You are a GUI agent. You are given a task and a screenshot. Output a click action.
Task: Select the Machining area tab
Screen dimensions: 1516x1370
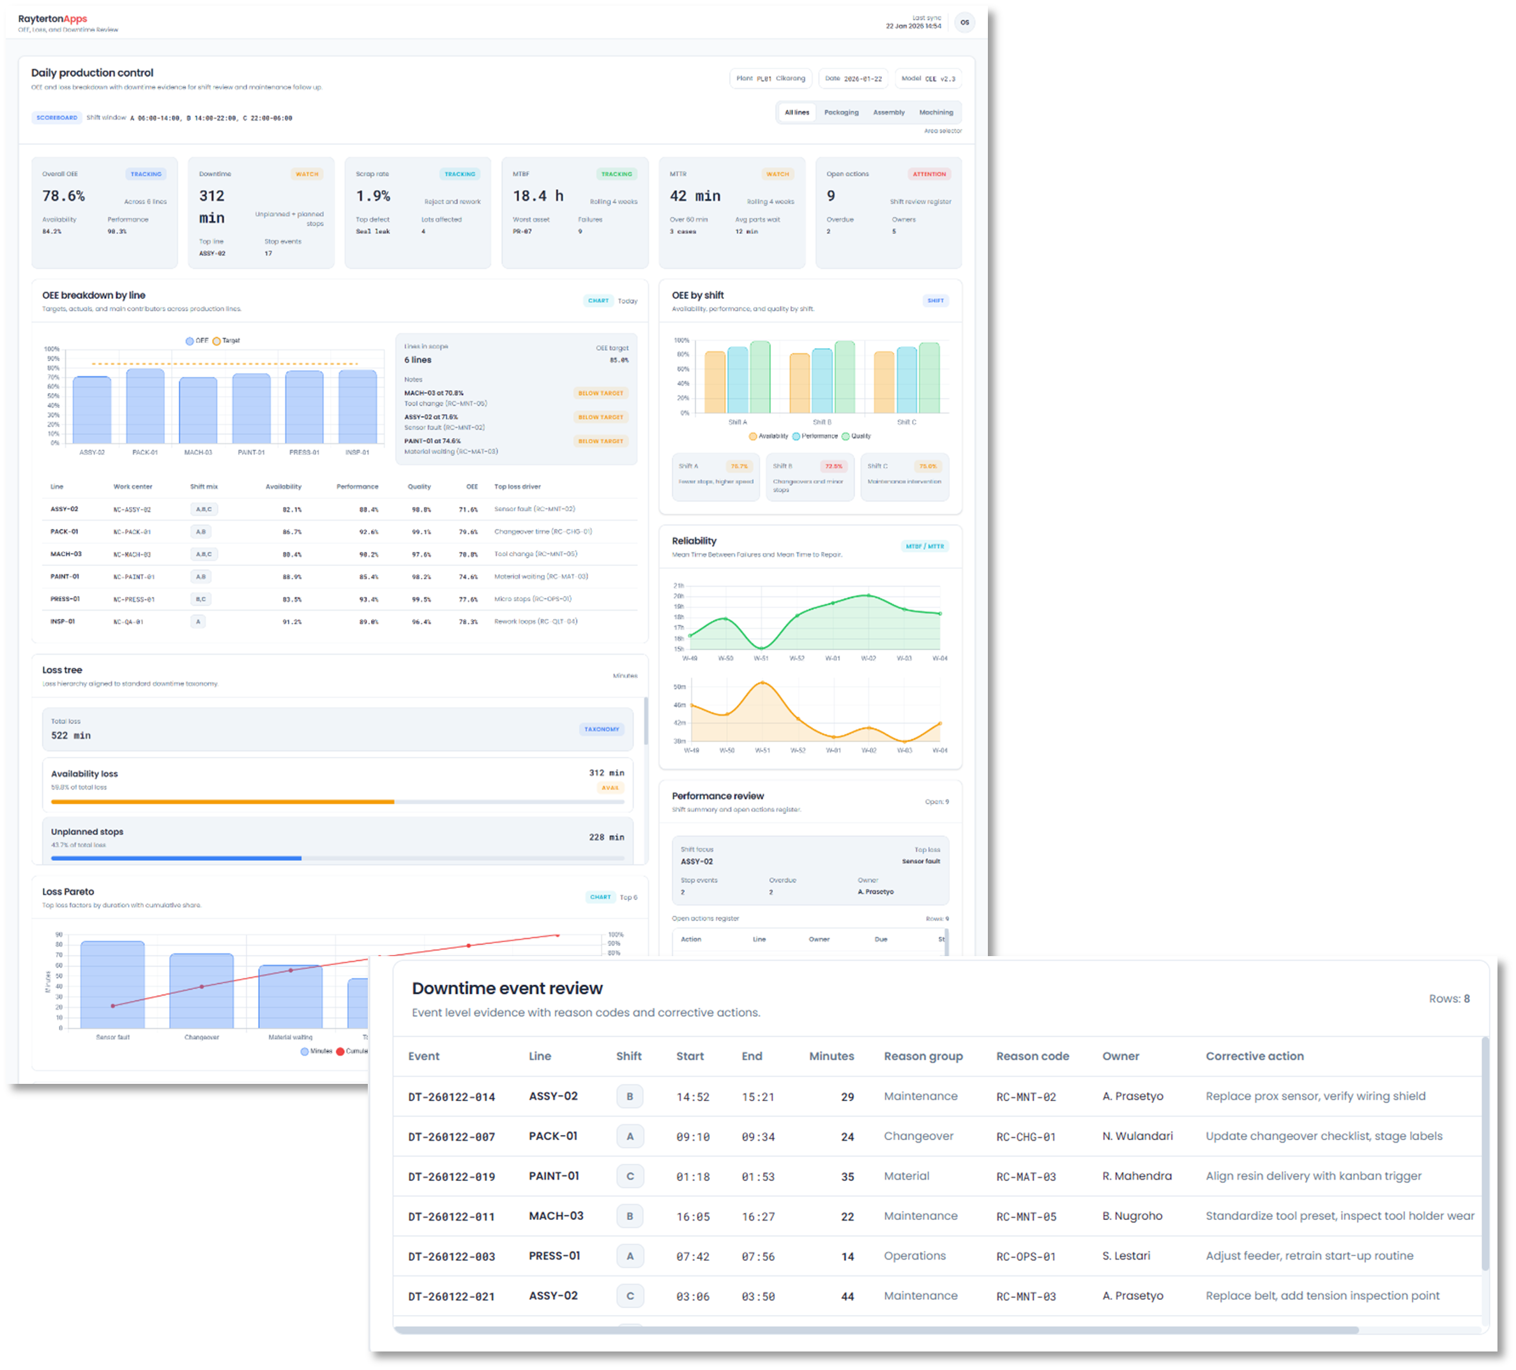pyautogui.click(x=936, y=112)
